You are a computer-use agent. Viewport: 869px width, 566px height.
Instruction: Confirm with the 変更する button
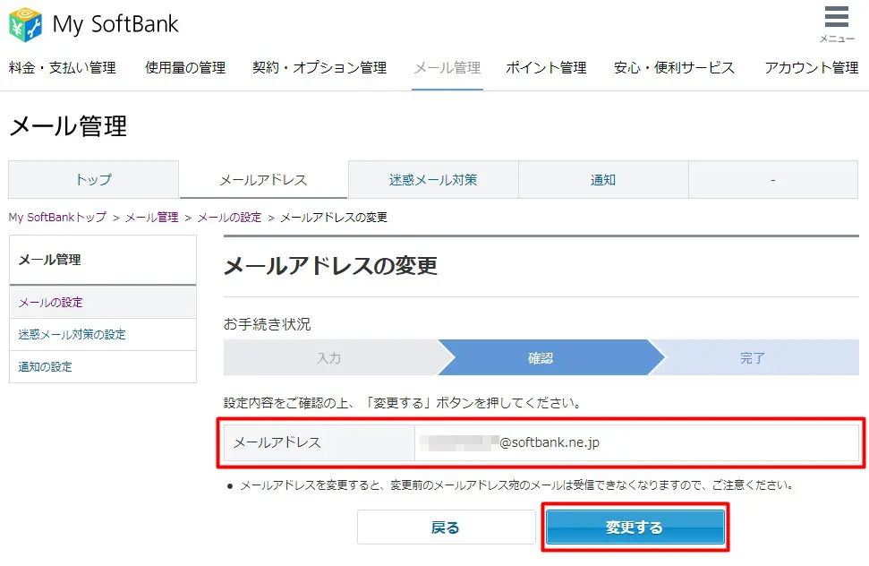point(635,527)
